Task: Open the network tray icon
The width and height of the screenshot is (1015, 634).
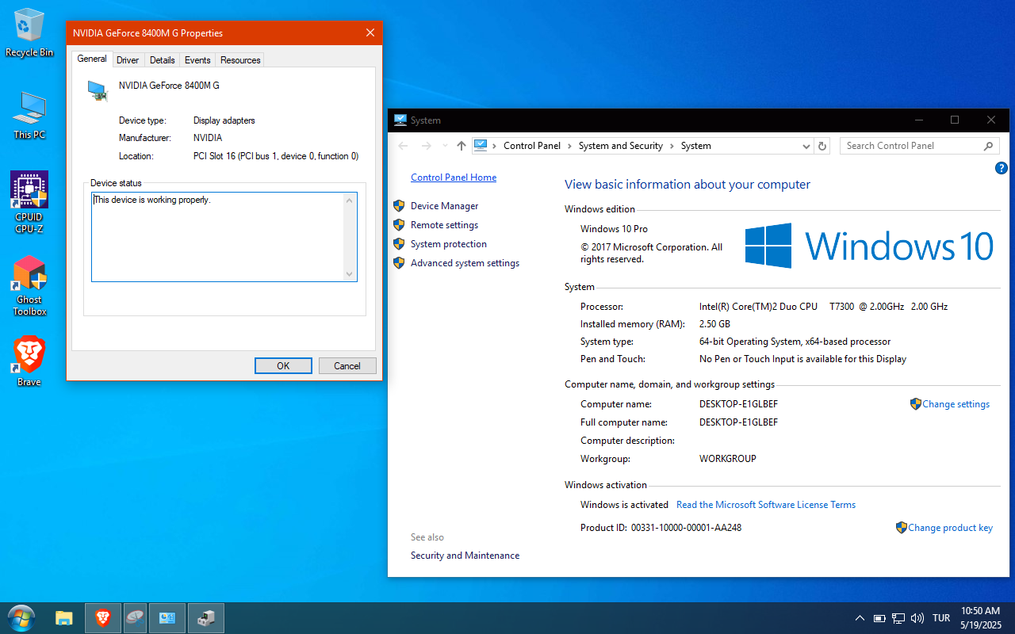Action: click(x=898, y=618)
